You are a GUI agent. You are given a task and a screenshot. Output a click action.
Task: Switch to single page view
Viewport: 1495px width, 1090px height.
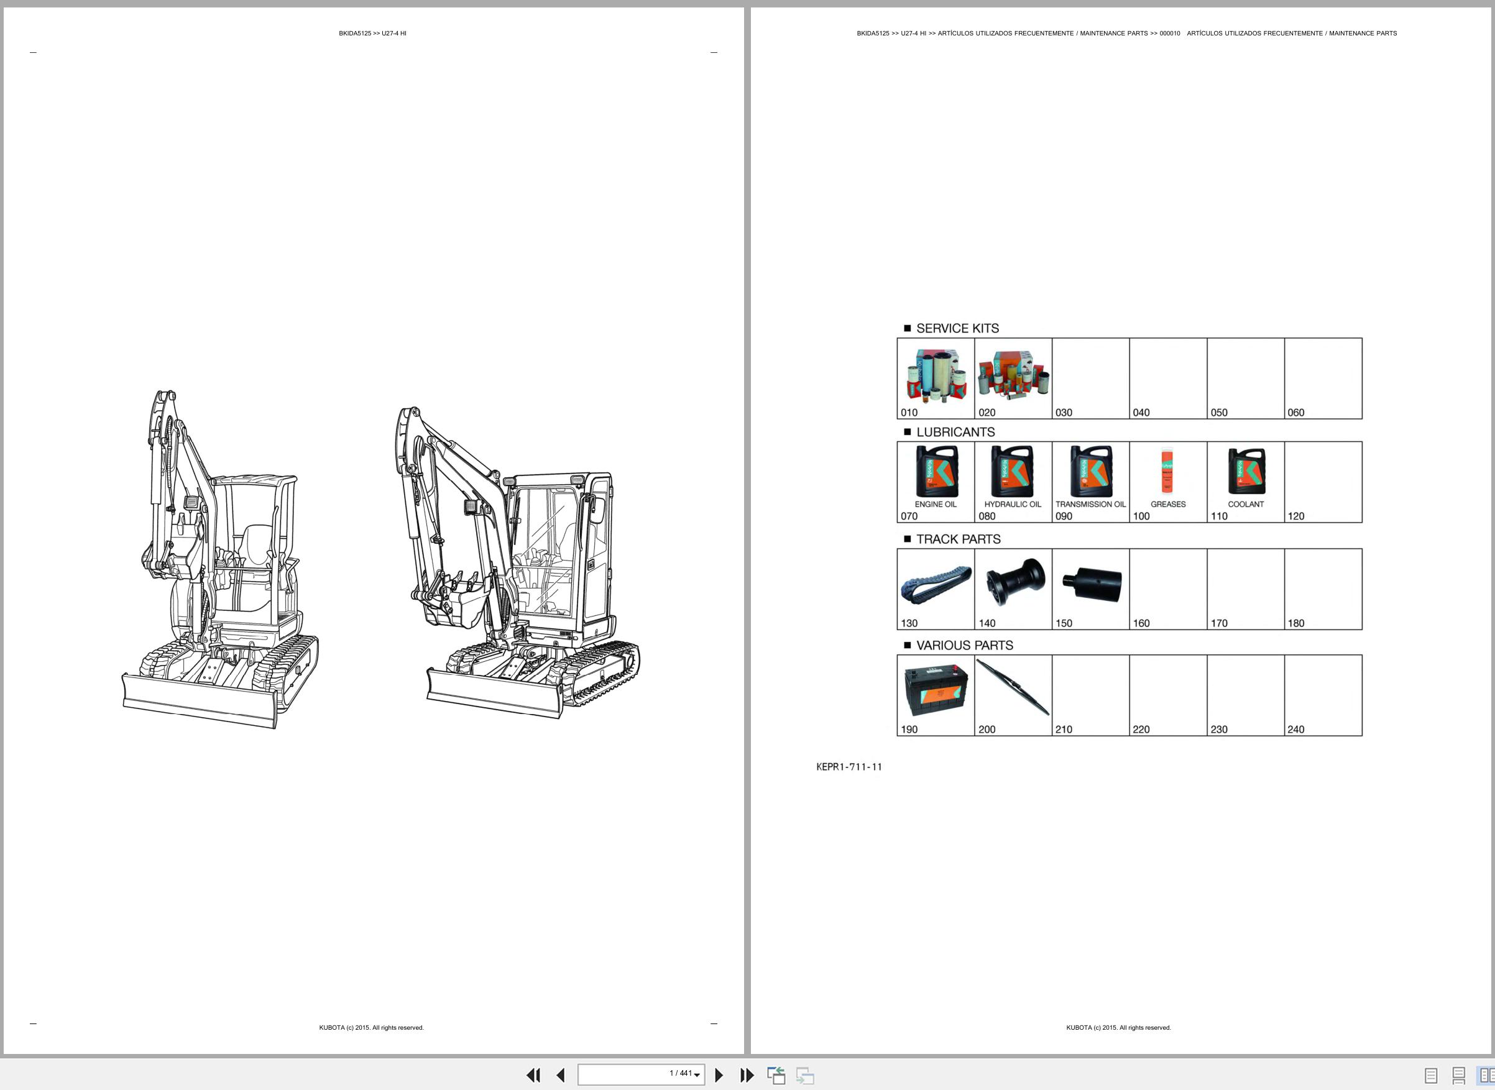[1431, 1076]
